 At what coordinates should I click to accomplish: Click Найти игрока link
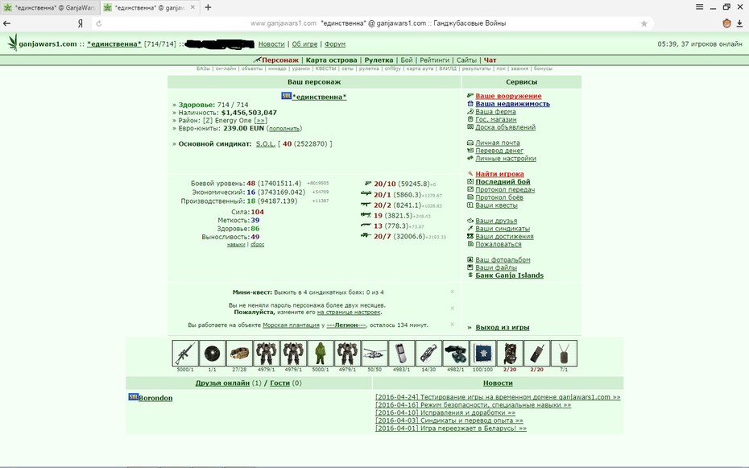(x=499, y=174)
